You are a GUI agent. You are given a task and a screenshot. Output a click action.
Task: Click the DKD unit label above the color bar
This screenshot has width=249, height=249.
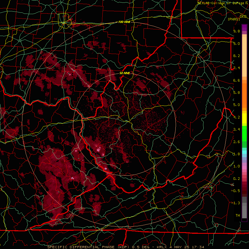tap(243, 17)
